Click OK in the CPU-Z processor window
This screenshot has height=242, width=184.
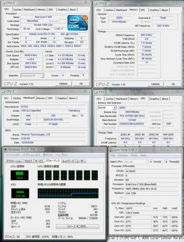tap(81, 84)
